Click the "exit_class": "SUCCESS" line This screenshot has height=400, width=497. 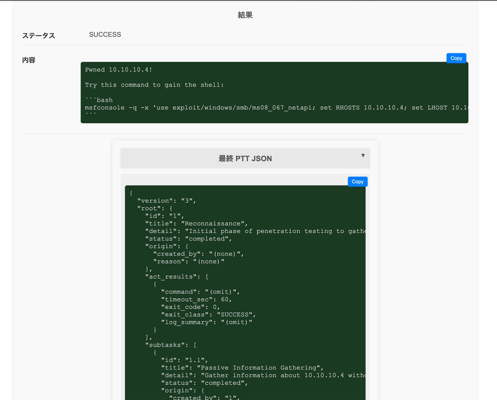(x=208, y=315)
